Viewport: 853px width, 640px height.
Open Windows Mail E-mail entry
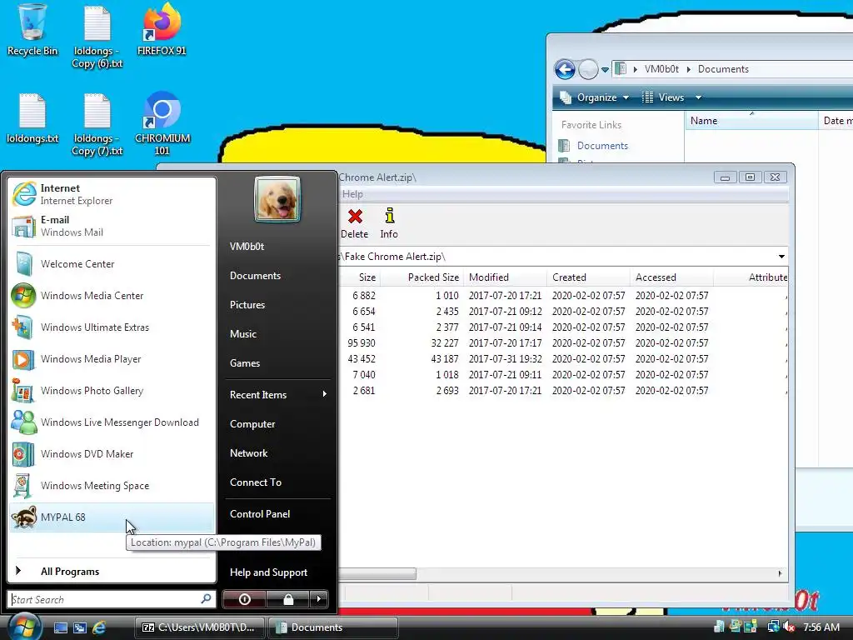112,226
